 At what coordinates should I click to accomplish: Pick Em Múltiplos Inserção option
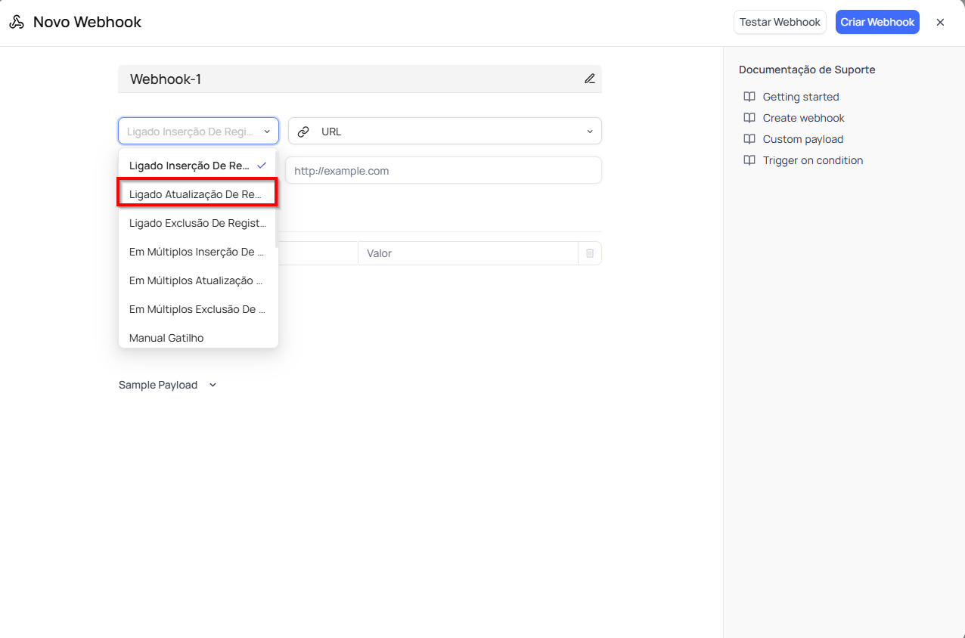click(x=197, y=252)
